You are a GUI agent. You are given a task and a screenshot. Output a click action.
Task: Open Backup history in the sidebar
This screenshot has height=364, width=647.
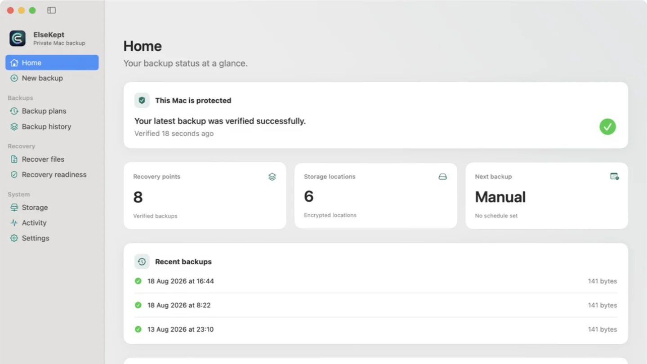pos(52,127)
